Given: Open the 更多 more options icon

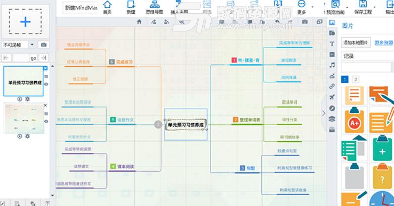Looking at the screenshot, I should point(301,7).
